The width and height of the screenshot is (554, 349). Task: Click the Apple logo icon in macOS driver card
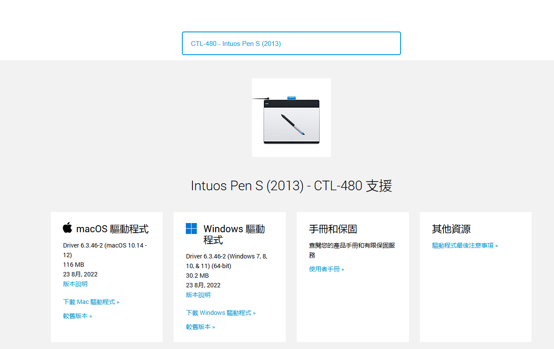67,227
